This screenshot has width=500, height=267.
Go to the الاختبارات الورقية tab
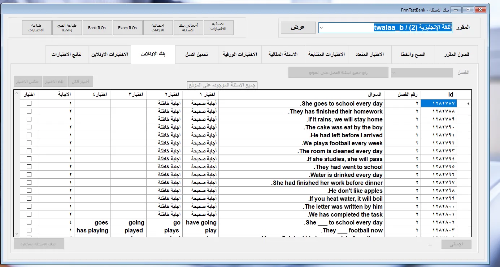click(240, 54)
